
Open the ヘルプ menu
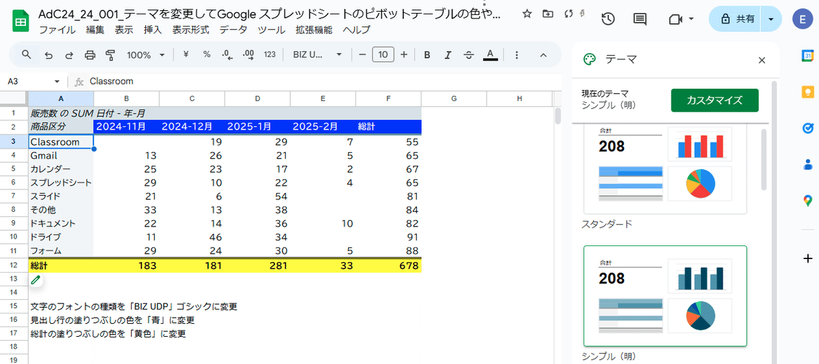pyautogui.click(x=356, y=29)
